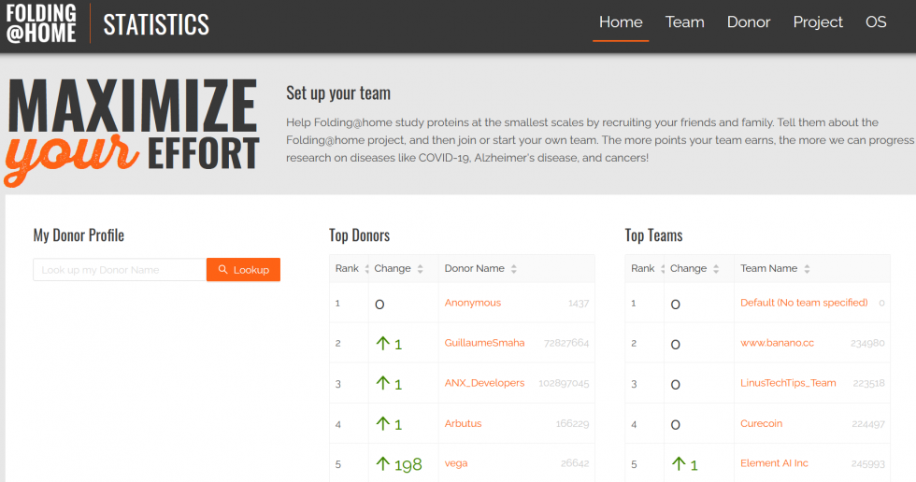
Task: Sort Top Donors by Donor Name arrows
Action: coord(514,269)
